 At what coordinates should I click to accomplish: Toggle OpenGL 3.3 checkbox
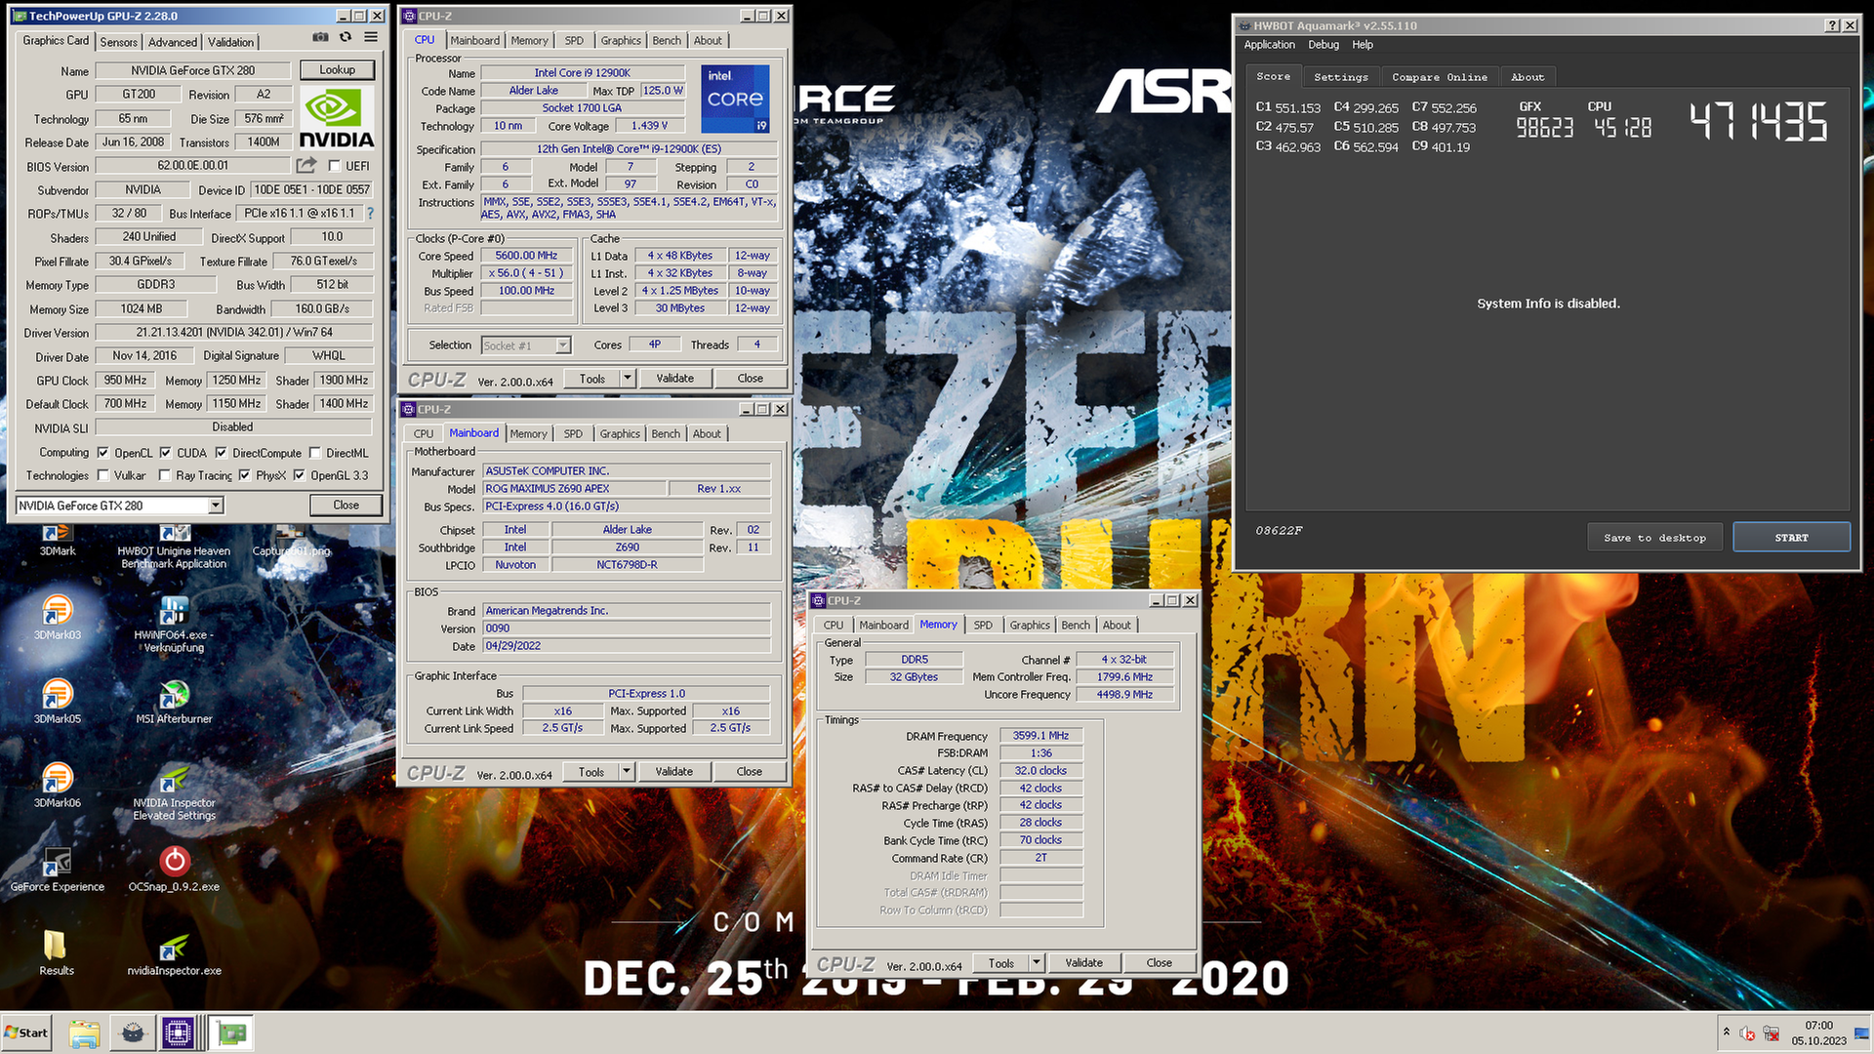300,475
